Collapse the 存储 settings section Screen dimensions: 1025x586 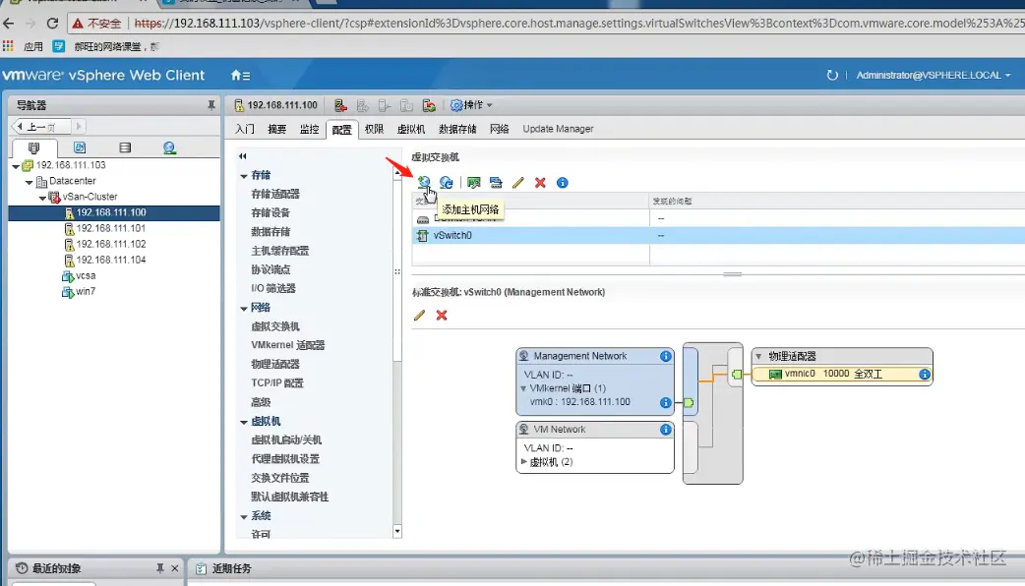pyautogui.click(x=244, y=176)
